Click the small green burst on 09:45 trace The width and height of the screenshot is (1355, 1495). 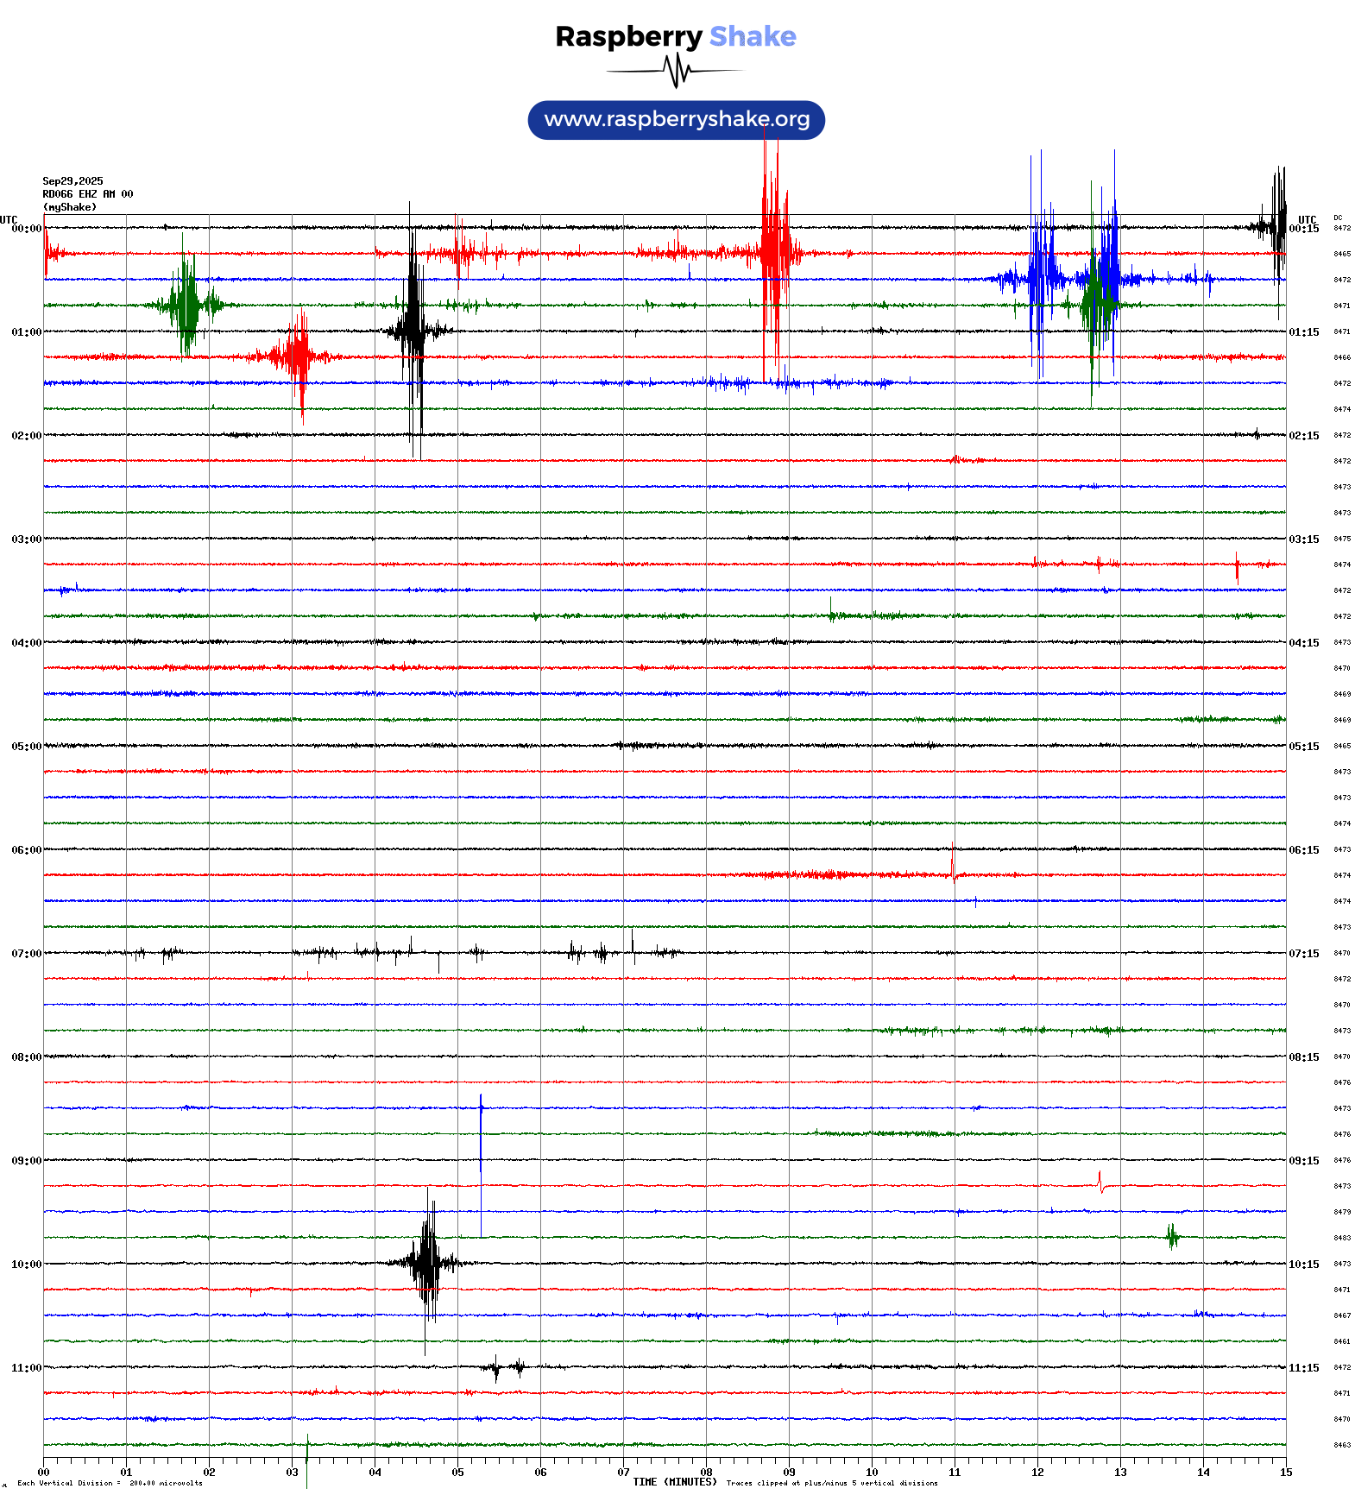coord(1172,1237)
